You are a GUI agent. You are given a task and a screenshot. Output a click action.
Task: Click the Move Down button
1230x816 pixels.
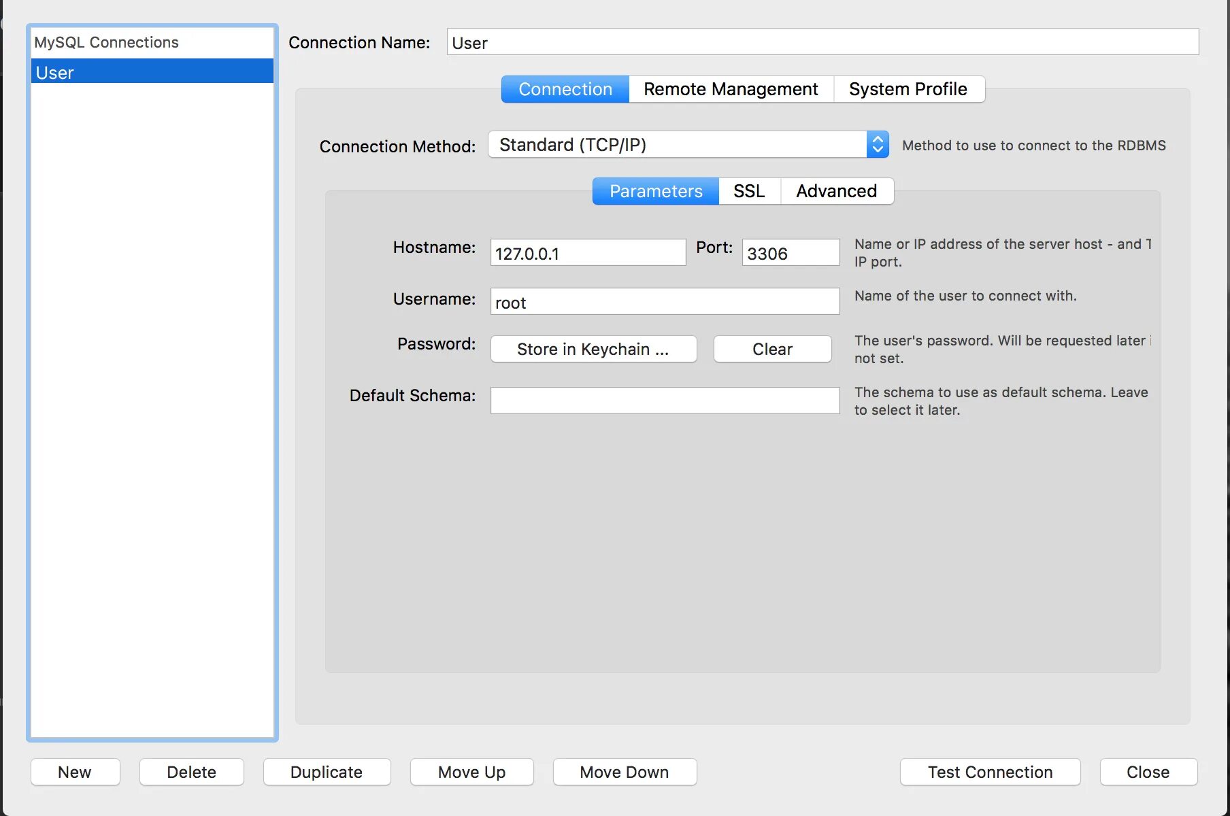click(625, 772)
